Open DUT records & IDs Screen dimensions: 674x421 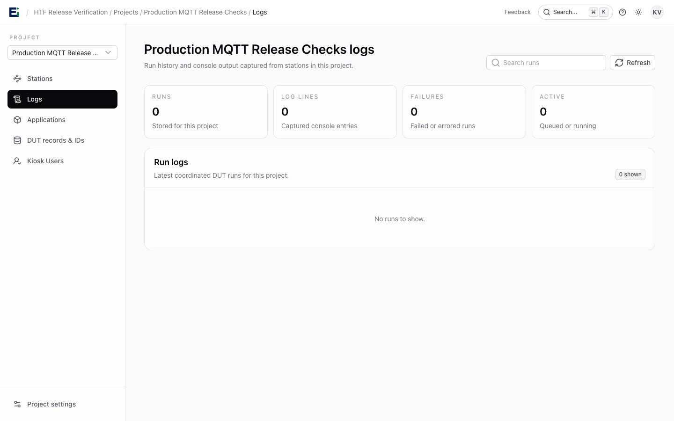click(62, 140)
